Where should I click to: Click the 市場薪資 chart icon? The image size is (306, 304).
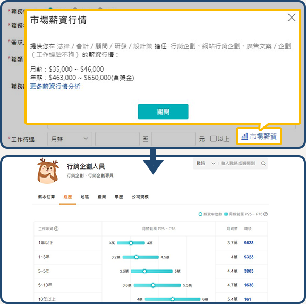point(244,136)
